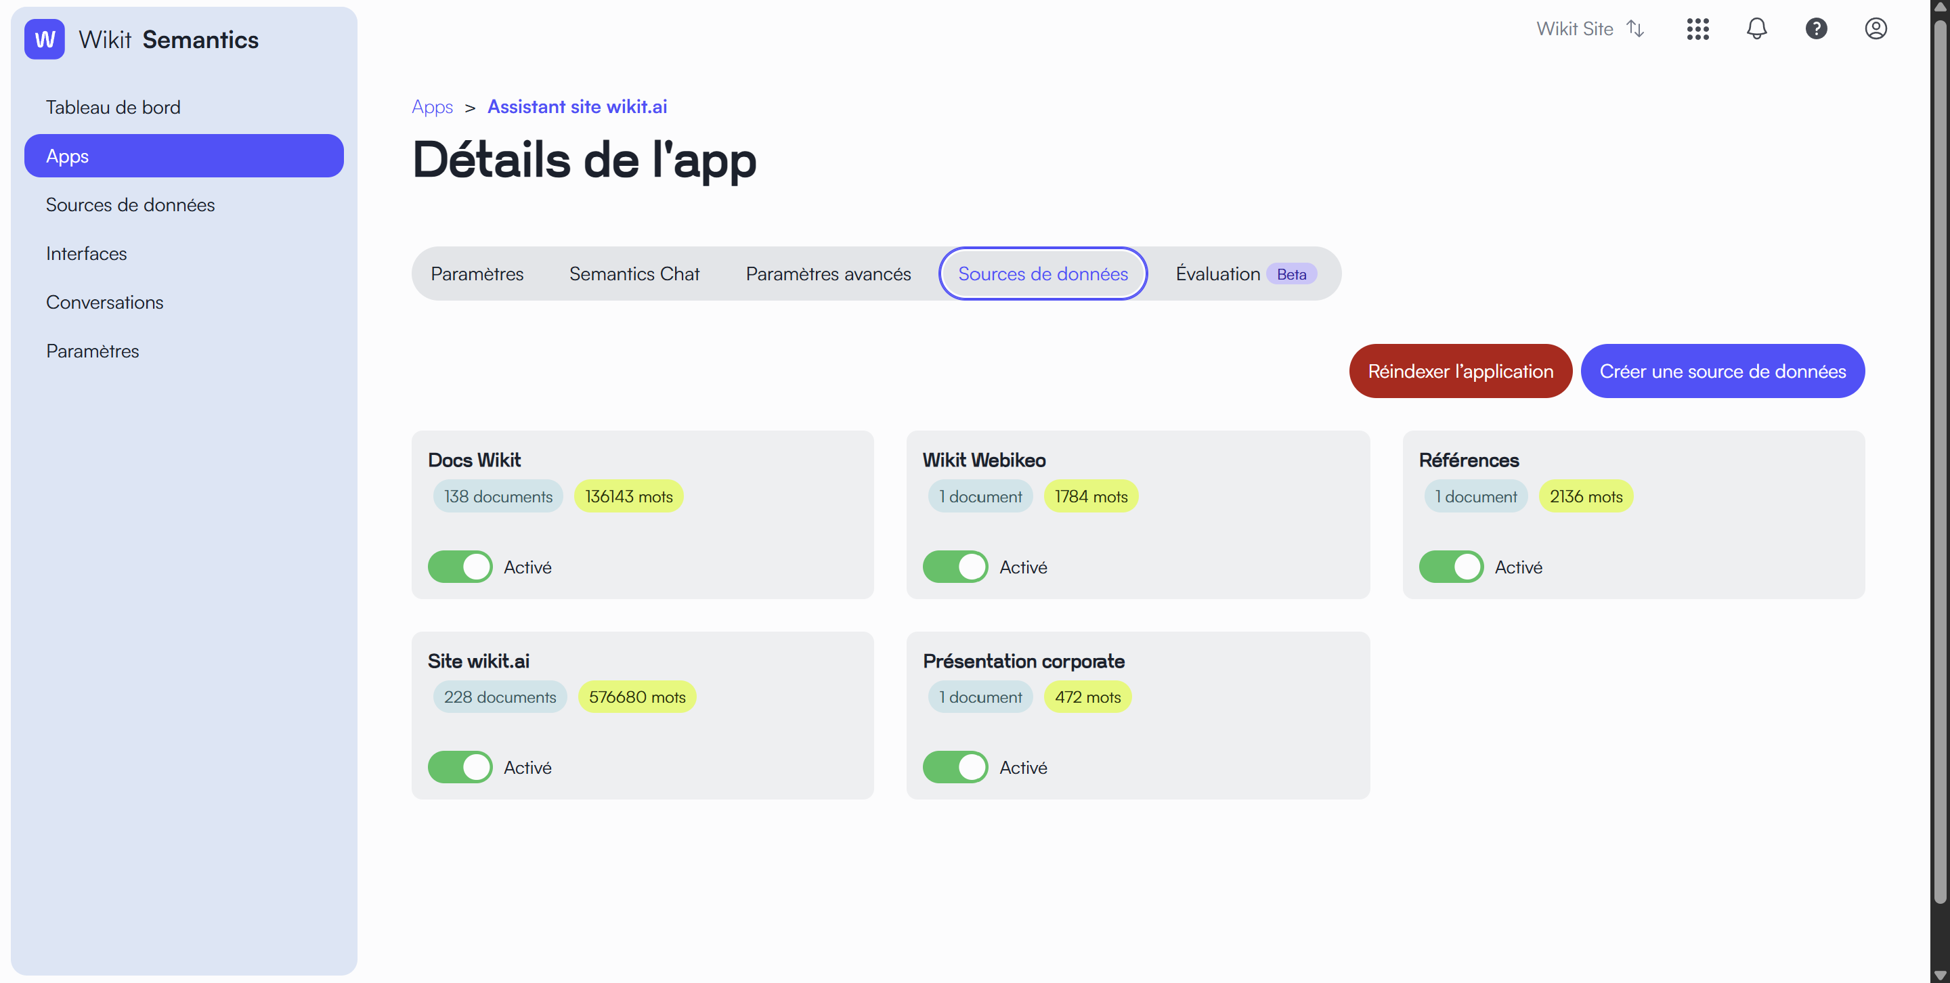
Task: Toggle off the Site wikit.ai source
Action: (x=460, y=767)
